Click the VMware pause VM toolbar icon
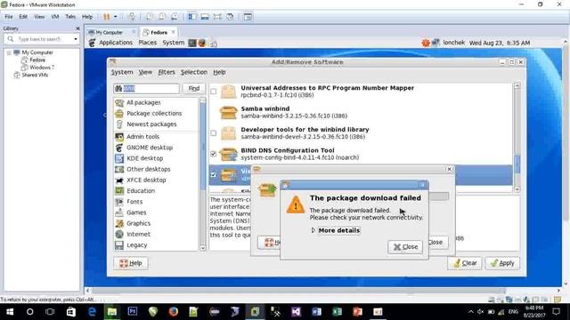570x320 pixels. [107, 17]
